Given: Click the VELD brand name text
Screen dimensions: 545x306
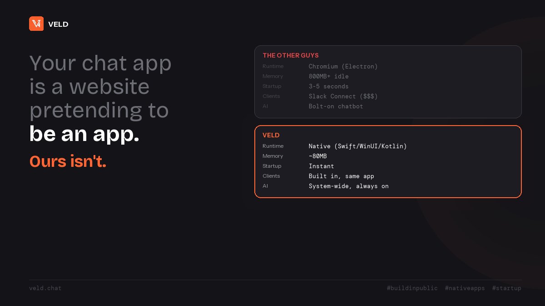Looking at the screenshot, I should (x=58, y=24).
